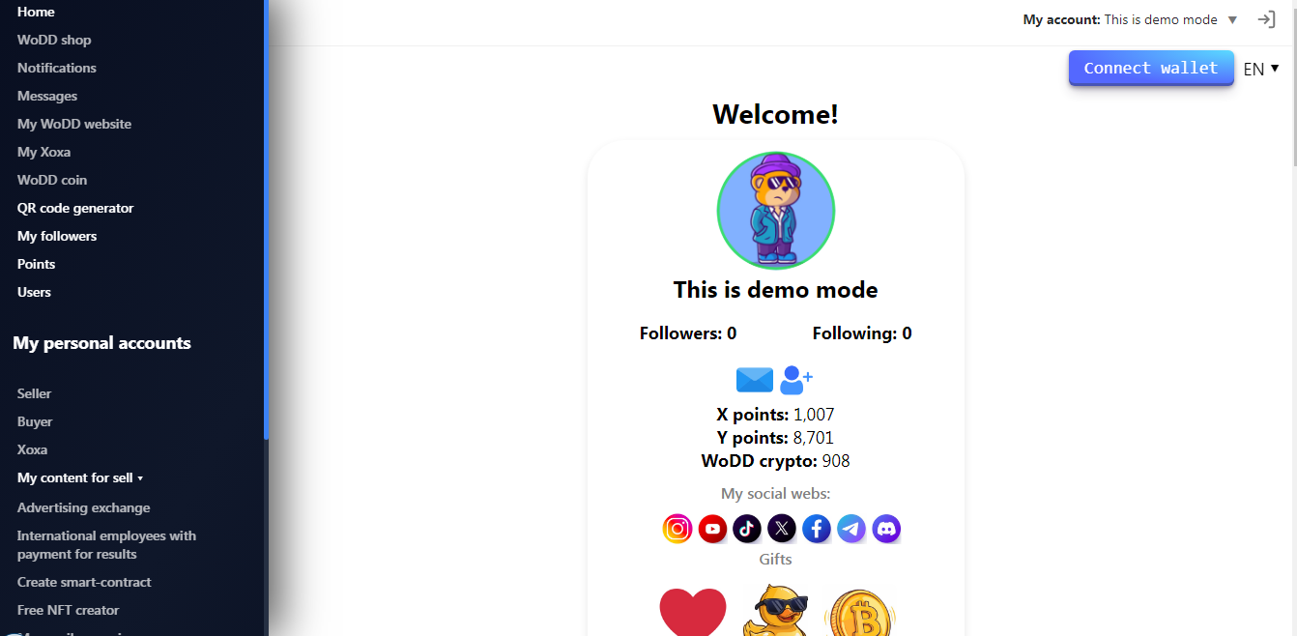Open the Instagram social icon
This screenshot has width=1297, height=636.
pos(677,529)
